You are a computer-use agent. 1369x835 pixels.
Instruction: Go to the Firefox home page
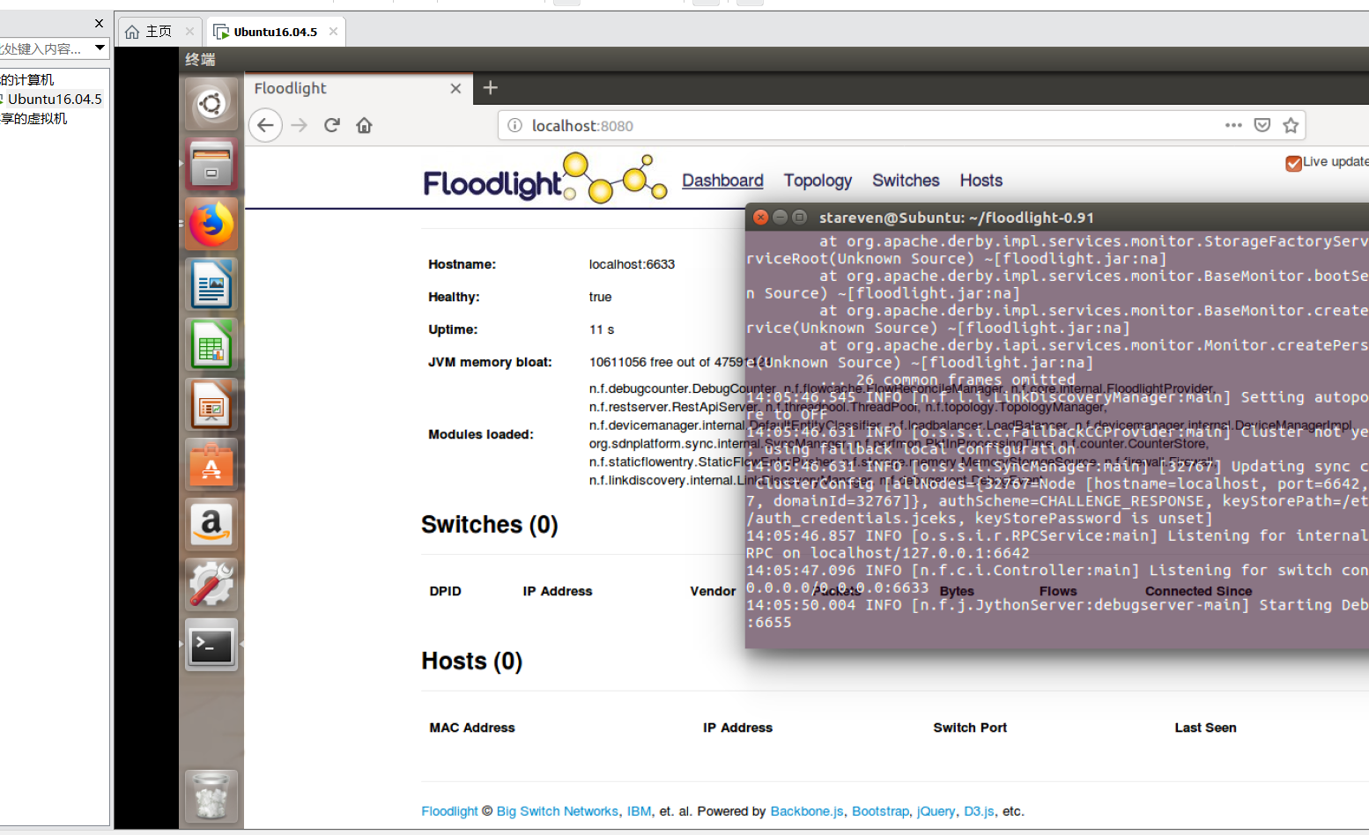364,125
